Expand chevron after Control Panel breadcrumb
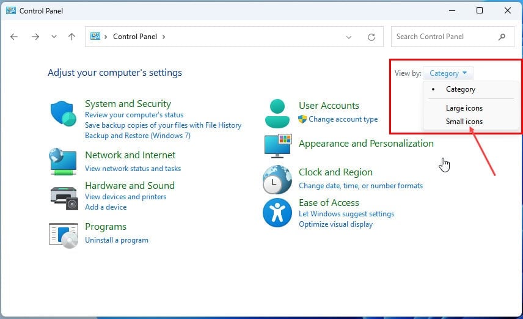The width and height of the screenshot is (523, 319). click(164, 37)
